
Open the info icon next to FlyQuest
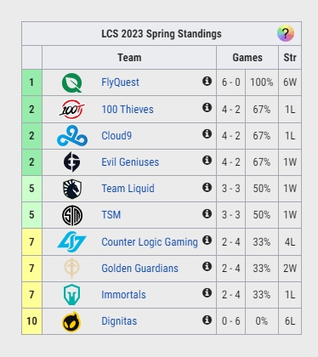click(x=207, y=81)
